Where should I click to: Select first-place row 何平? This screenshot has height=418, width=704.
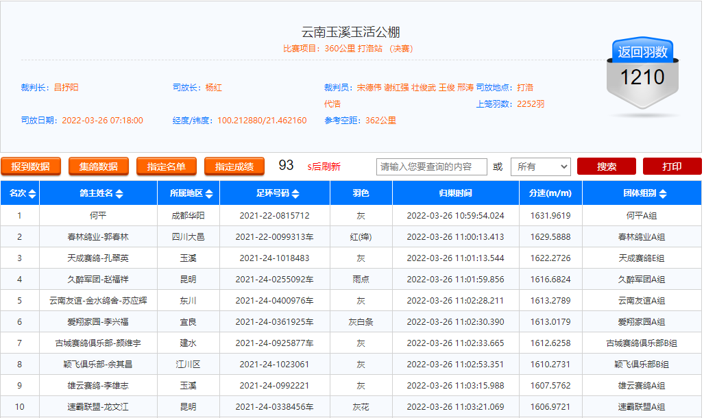click(98, 216)
